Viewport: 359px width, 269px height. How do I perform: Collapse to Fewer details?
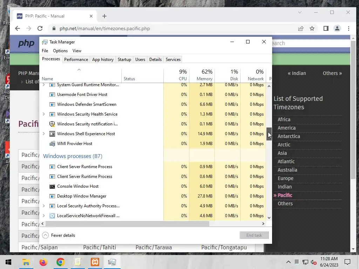(x=59, y=235)
